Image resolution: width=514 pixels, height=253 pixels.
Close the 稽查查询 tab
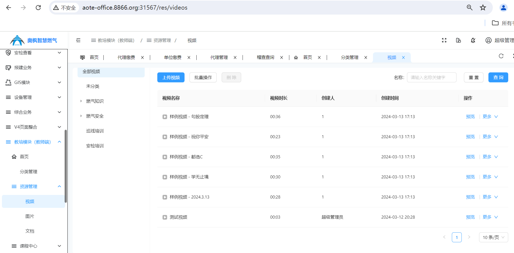point(282,58)
